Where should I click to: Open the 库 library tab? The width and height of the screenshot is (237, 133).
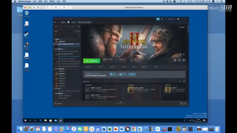[68, 22]
